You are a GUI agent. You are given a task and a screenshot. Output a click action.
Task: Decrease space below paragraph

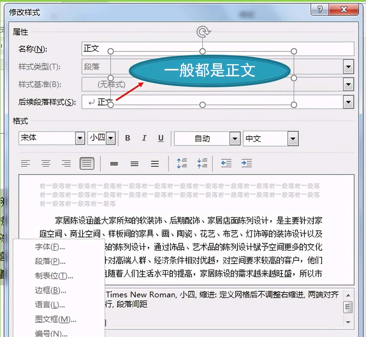(x=202, y=163)
